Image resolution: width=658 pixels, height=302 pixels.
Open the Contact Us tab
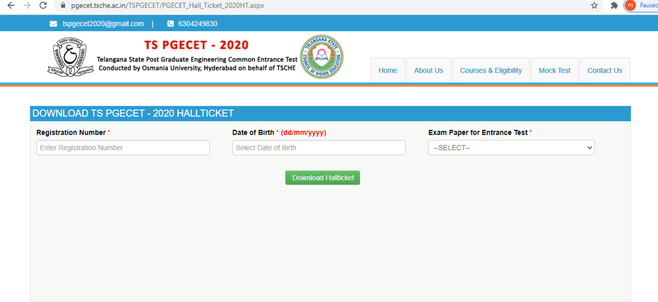[x=605, y=70]
